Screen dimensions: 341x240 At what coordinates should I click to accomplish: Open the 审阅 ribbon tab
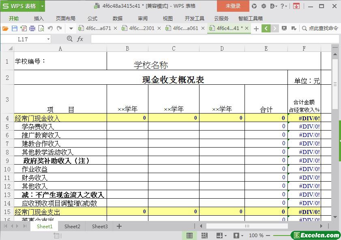pos(143,19)
